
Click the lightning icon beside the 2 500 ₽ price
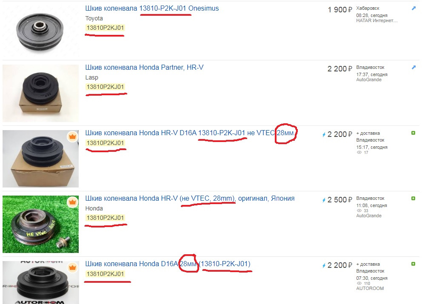click(x=324, y=200)
